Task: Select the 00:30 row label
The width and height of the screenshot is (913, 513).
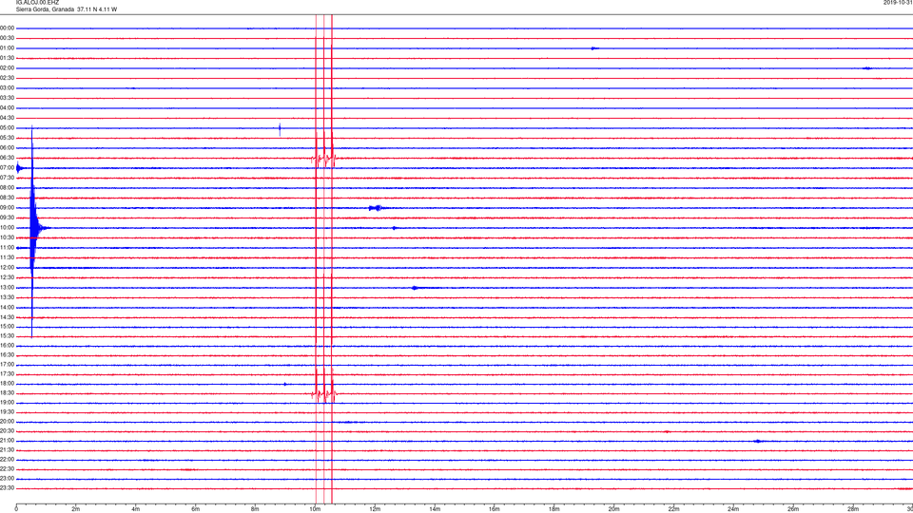Action: [7, 38]
